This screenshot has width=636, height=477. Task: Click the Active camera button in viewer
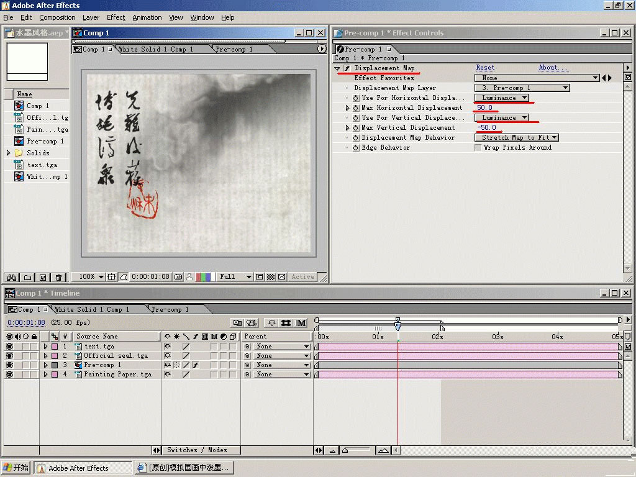pos(302,277)
